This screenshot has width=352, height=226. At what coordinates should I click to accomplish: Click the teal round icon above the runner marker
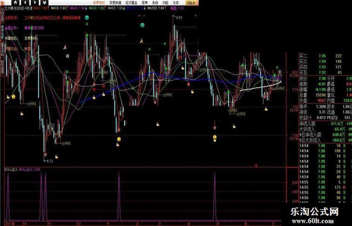(x=142, y=25)
